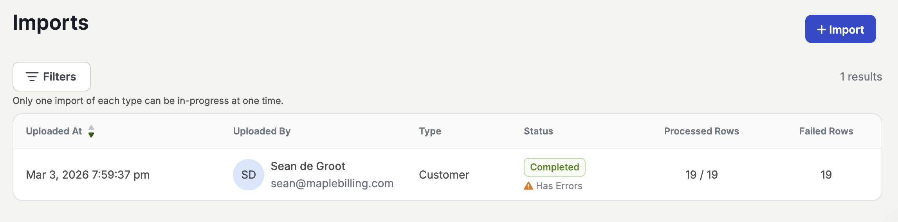Click the Uploaded By column header

click(x=262, y=131)
